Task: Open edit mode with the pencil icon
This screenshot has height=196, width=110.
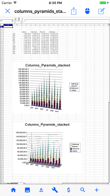Action: click(102, 11)
